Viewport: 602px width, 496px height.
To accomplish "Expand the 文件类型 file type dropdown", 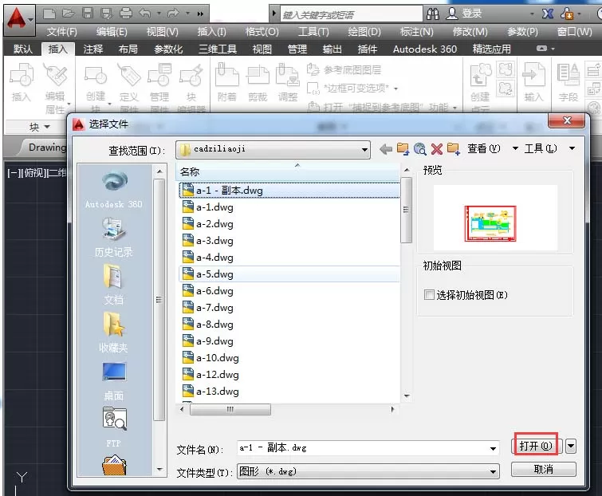I will [493, 472].
